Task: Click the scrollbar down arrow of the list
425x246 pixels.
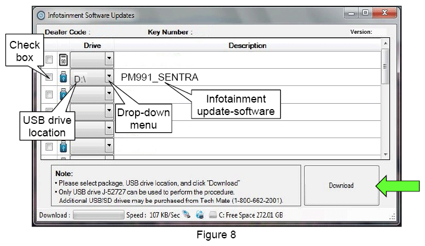Action: click(x=386, y=154)
